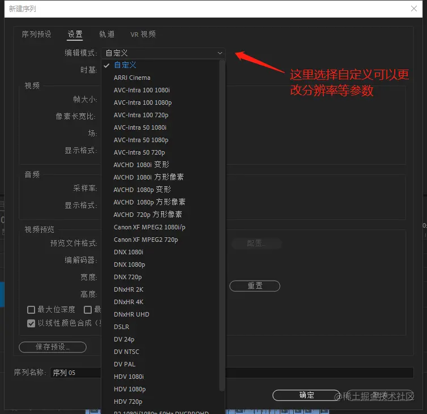The width and height of the screenshot is (427, 414).
Task: Click the 保存预设 button
Action: pyautogui.click(x=53, y=347)
